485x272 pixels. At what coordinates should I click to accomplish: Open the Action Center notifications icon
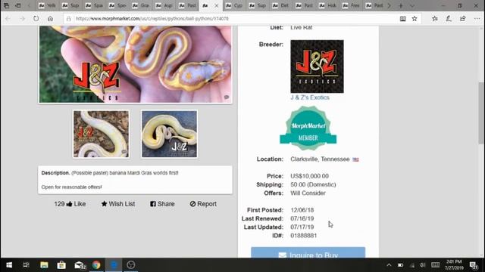[x=473, y=265]
